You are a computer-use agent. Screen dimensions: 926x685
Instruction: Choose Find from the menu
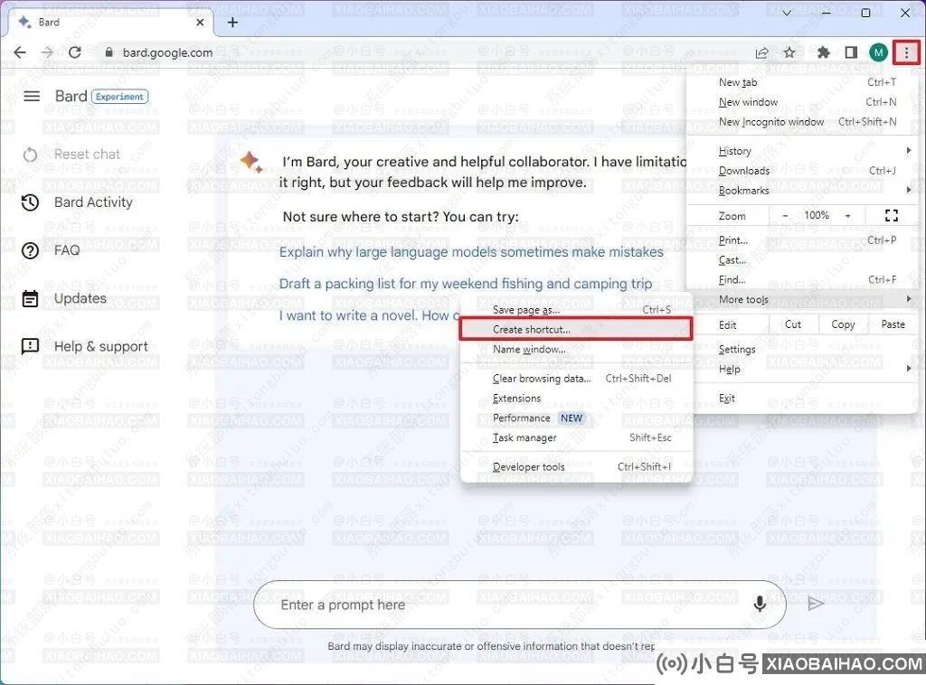[x=802, y=279]
